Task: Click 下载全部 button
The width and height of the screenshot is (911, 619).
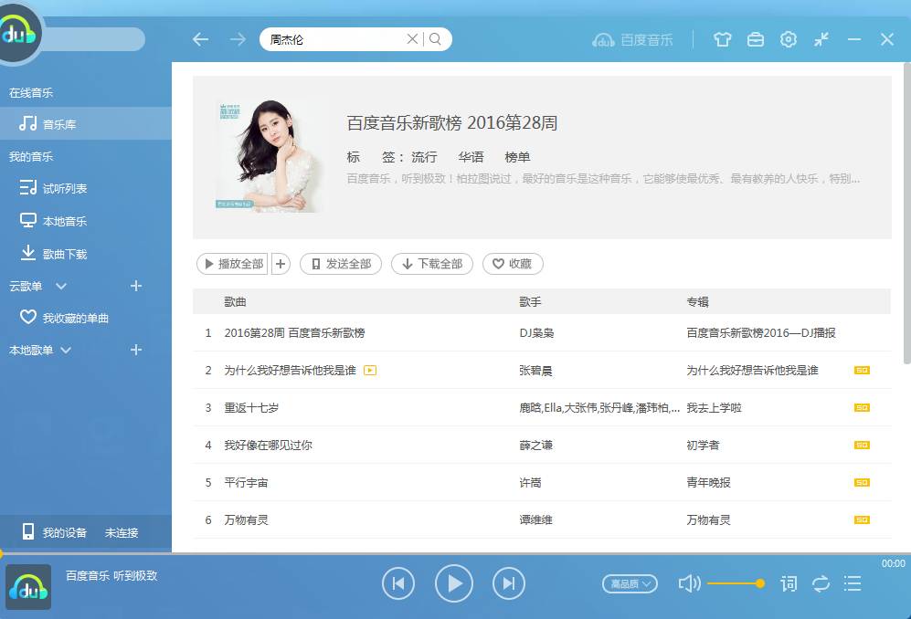Action: point(431,264)
